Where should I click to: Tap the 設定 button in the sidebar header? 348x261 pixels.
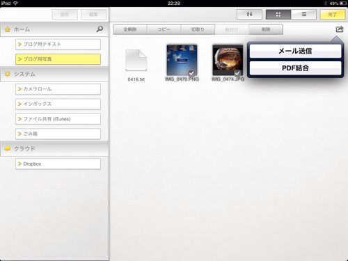point(65,15)
